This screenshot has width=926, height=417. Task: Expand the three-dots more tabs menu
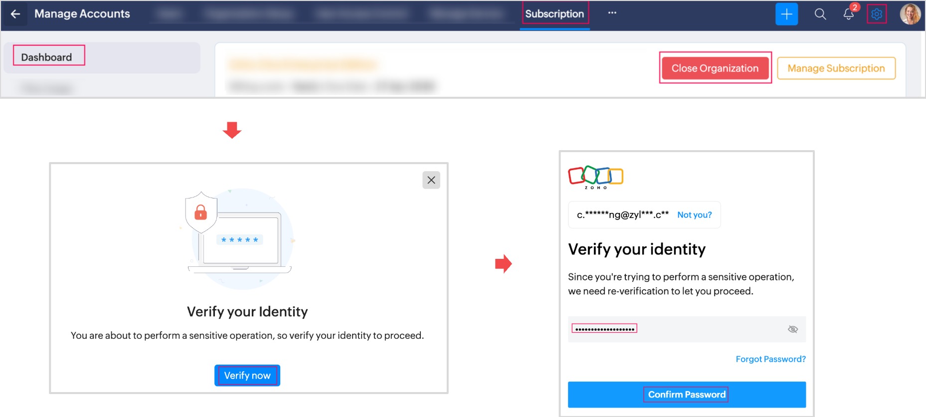tap(612, 13)
